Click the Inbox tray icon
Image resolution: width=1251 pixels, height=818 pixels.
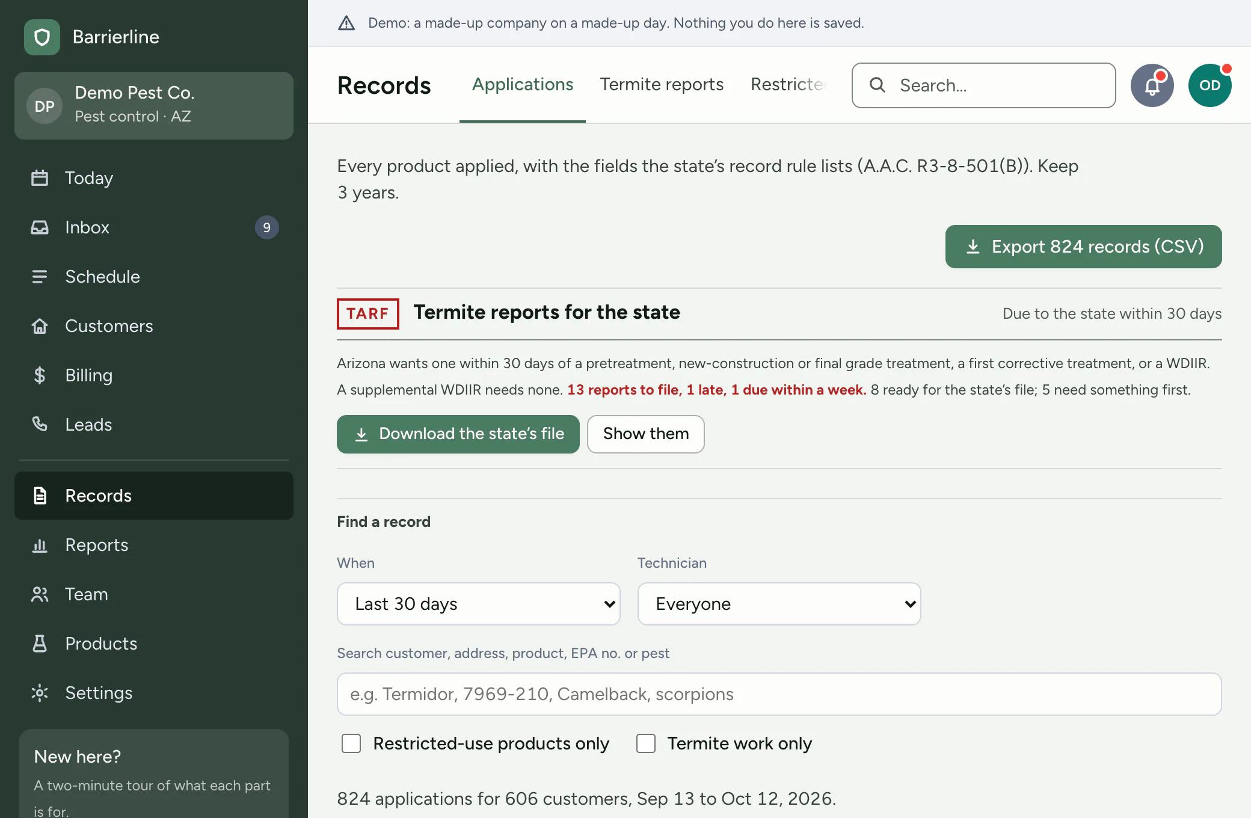40,227
